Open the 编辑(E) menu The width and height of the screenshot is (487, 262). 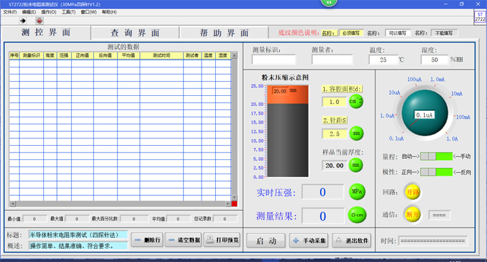point(29,11)
